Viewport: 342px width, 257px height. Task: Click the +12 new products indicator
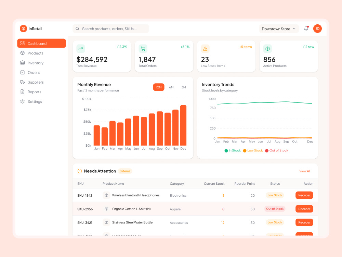tap(308, 47)
